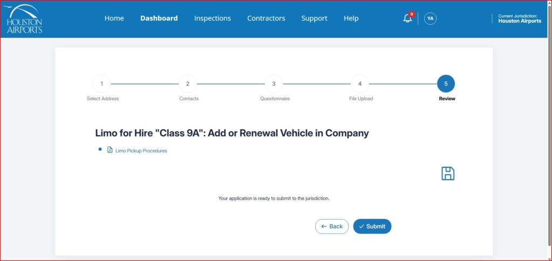Open the Home menu item
The image size is (552, 261).
(114, 18)
